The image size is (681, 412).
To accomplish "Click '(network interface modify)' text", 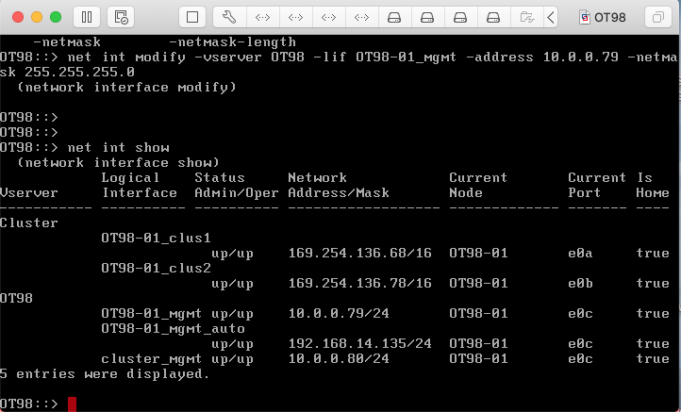I will (126, 88).
